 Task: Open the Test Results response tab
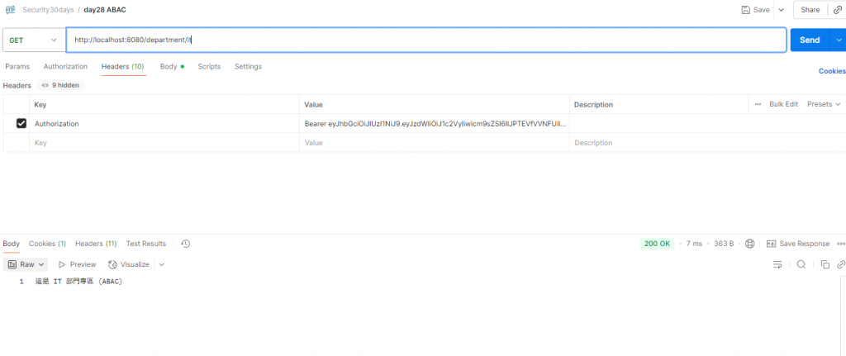tap(146, 244)
